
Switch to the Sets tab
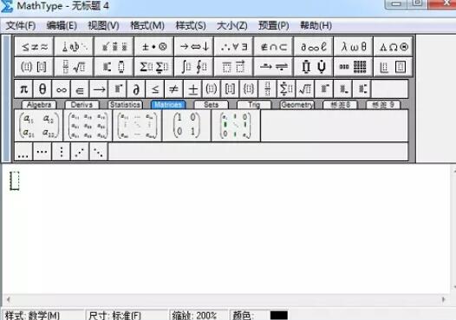click(x=212, y=105)
